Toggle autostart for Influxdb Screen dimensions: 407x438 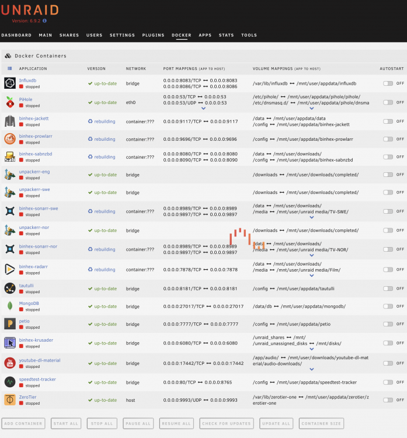[388, 84]
